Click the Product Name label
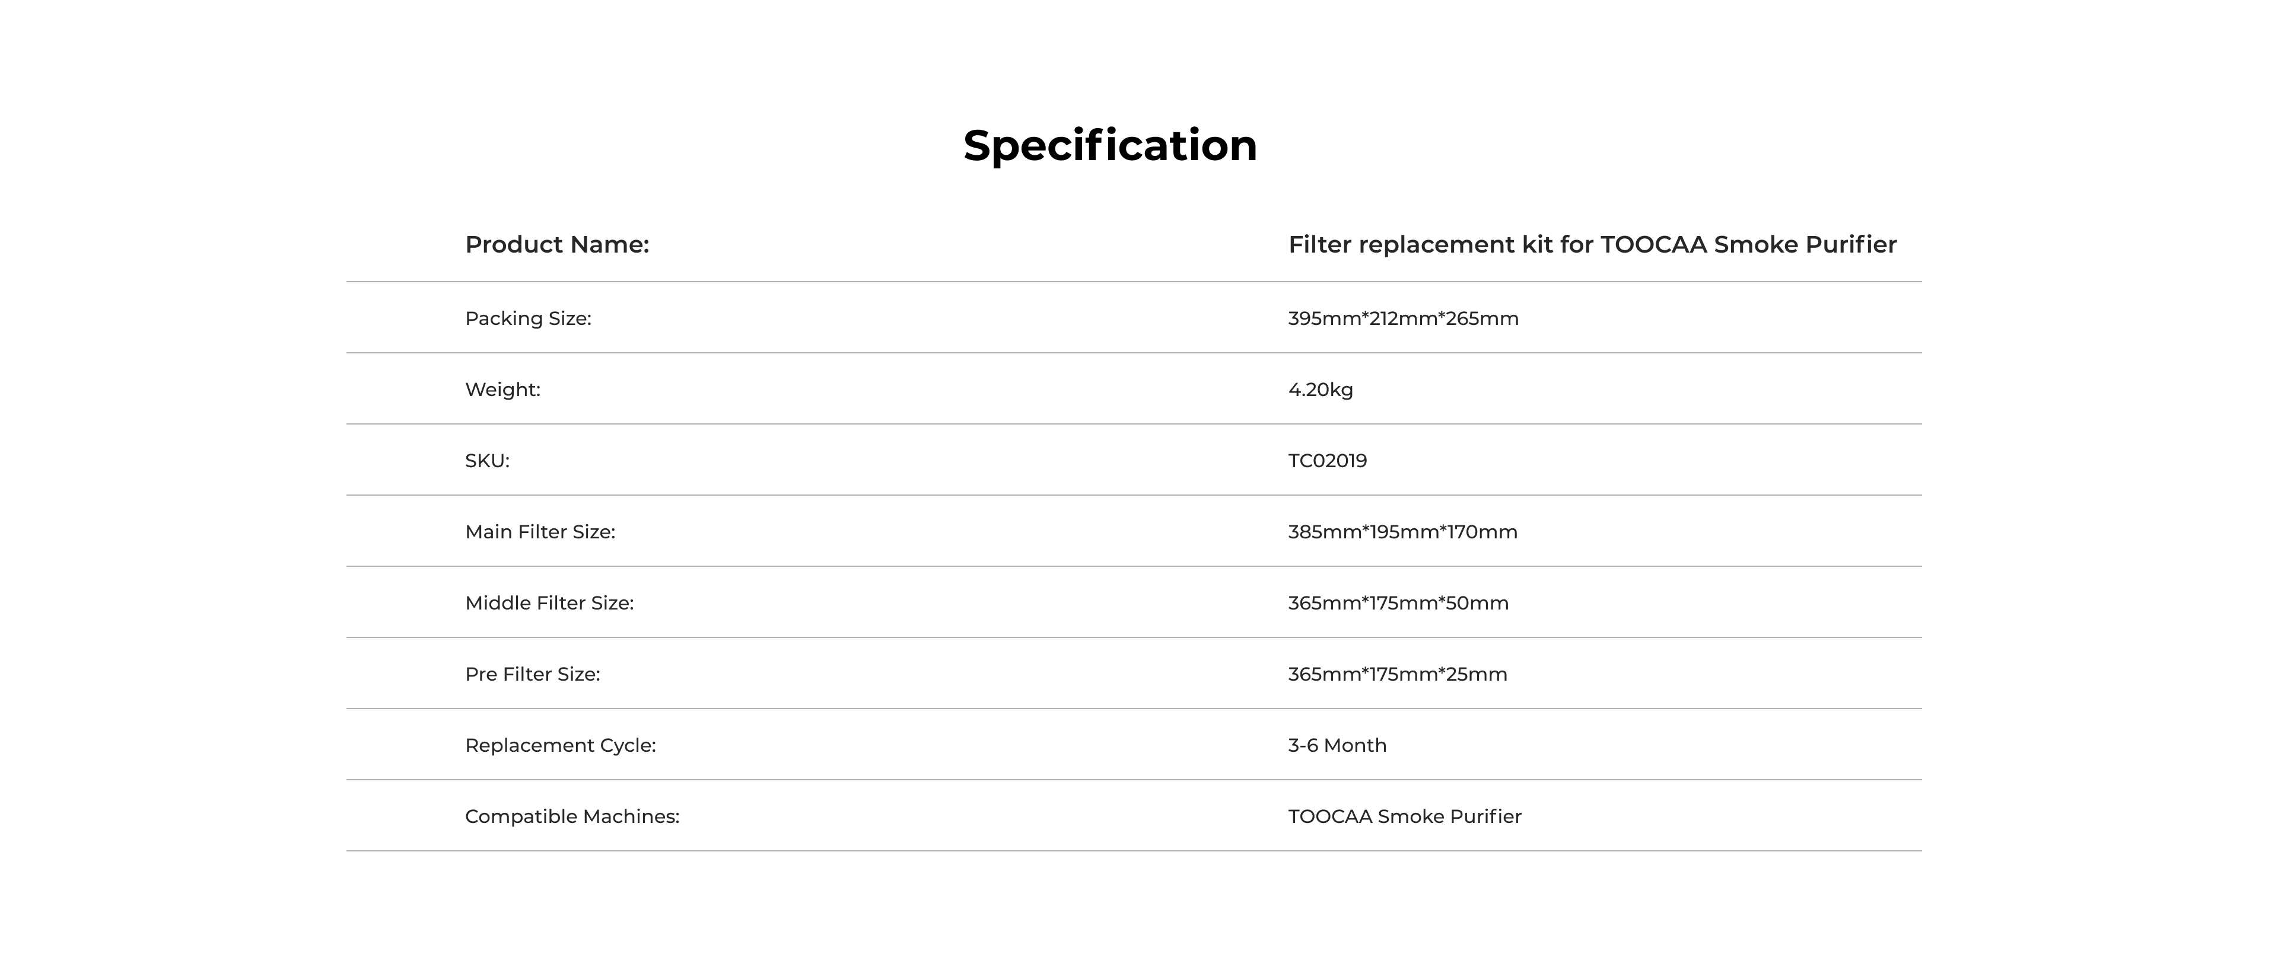This screenshot has height=970, width=2278. coord(557,245)
